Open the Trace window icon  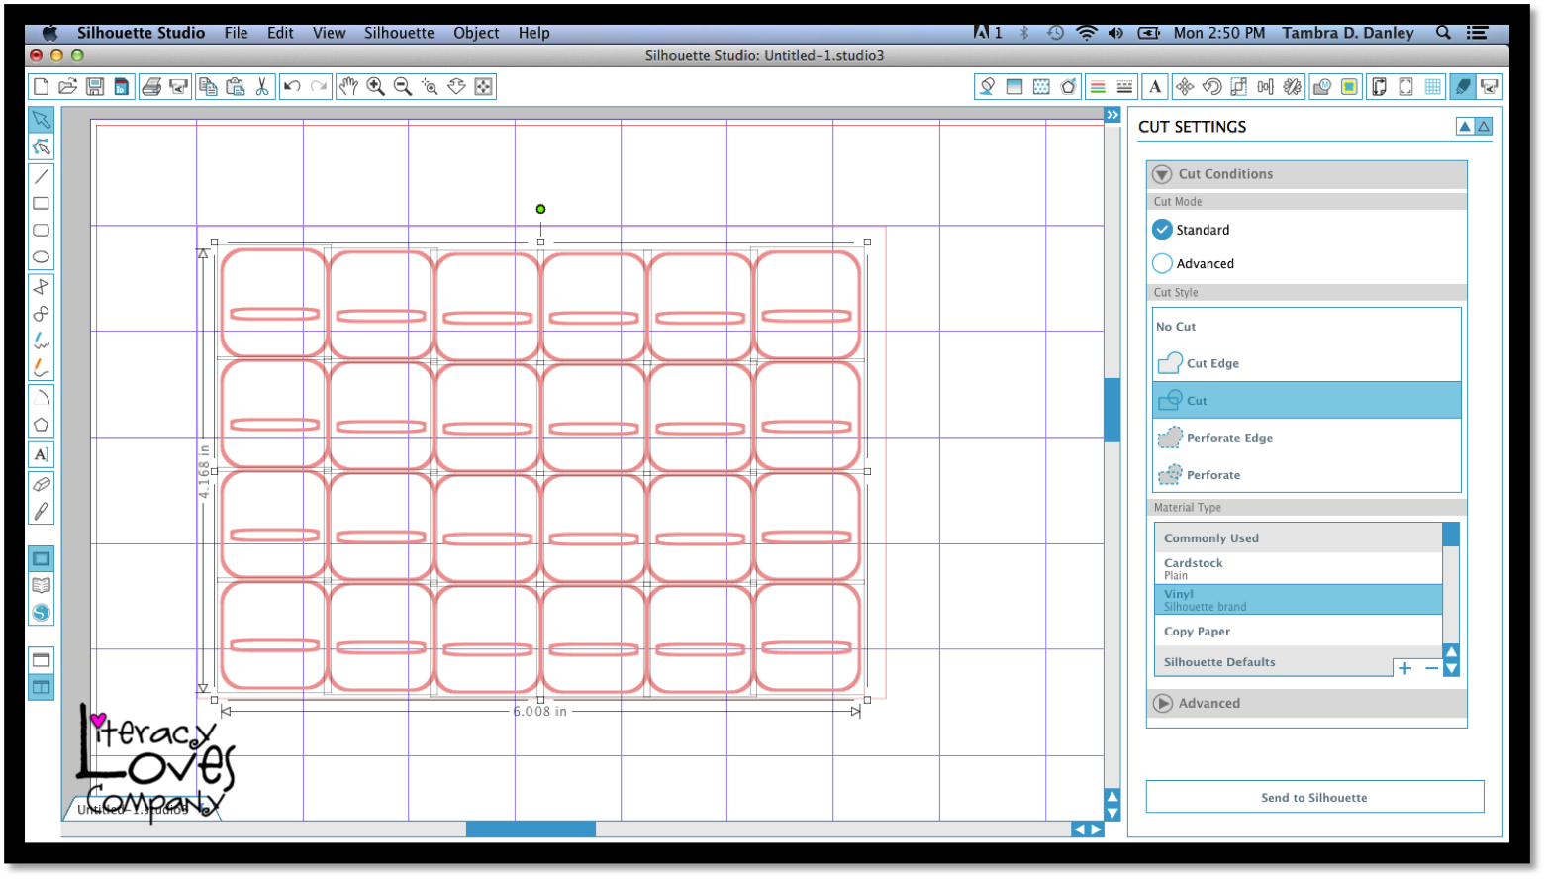point(1349,87)
